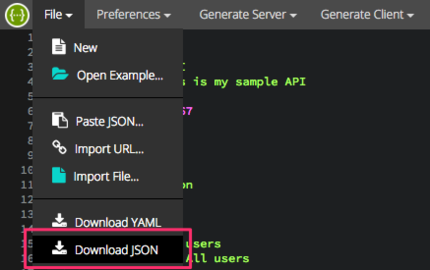430x270 pixels.
Task: Close the open File menu
Action: click(x=59, y=15)
